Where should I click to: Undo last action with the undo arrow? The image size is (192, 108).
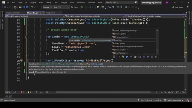[32, 7]
